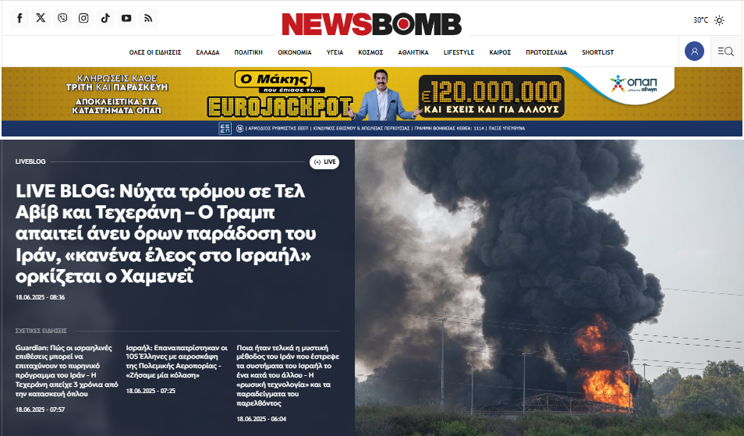Click the sun weather icon
Viewport: 744px width, 436px height.
pyautogui.click(x=719, y=20)
